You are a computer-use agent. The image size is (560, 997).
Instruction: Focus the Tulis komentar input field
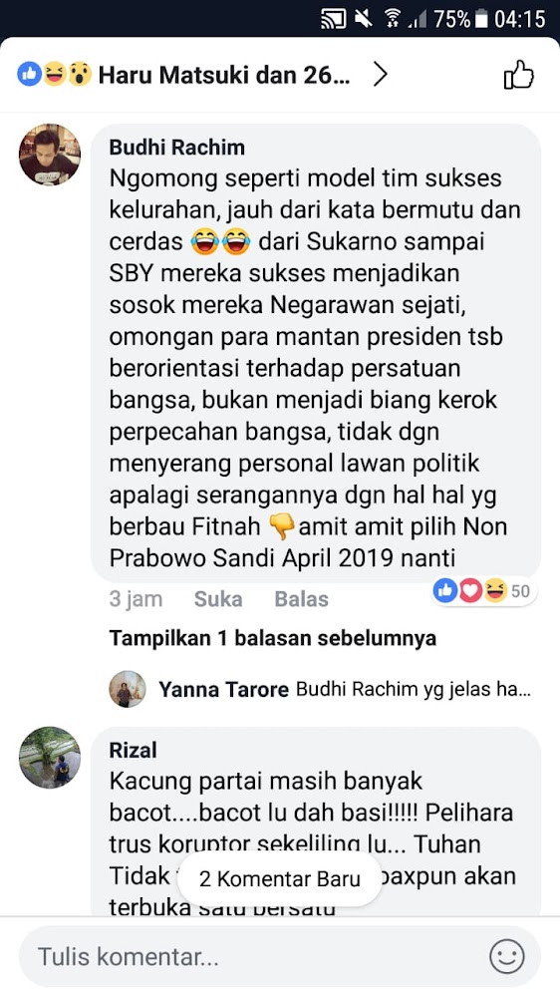point(280,956)
